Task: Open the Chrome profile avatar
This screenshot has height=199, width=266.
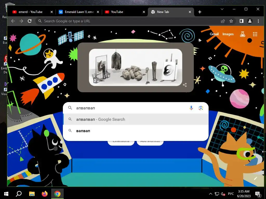Action: (x=250, y=21)
